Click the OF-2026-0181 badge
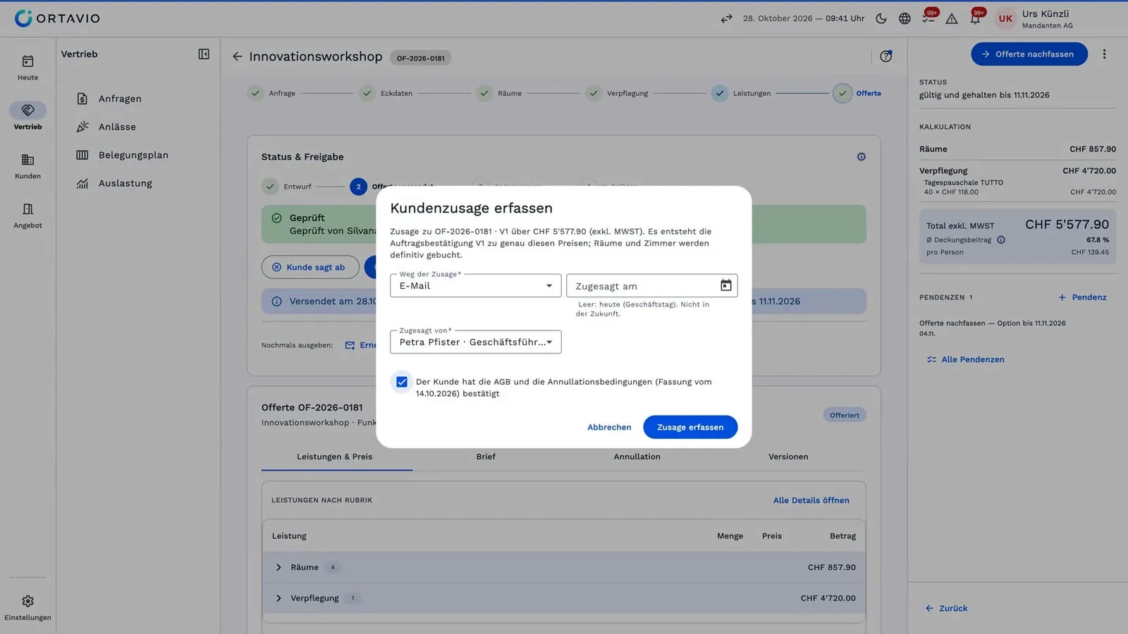Viewport: 1128px width, 634px height. [420, 58]
